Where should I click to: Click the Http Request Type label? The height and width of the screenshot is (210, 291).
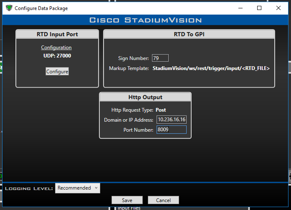point(132,110)
